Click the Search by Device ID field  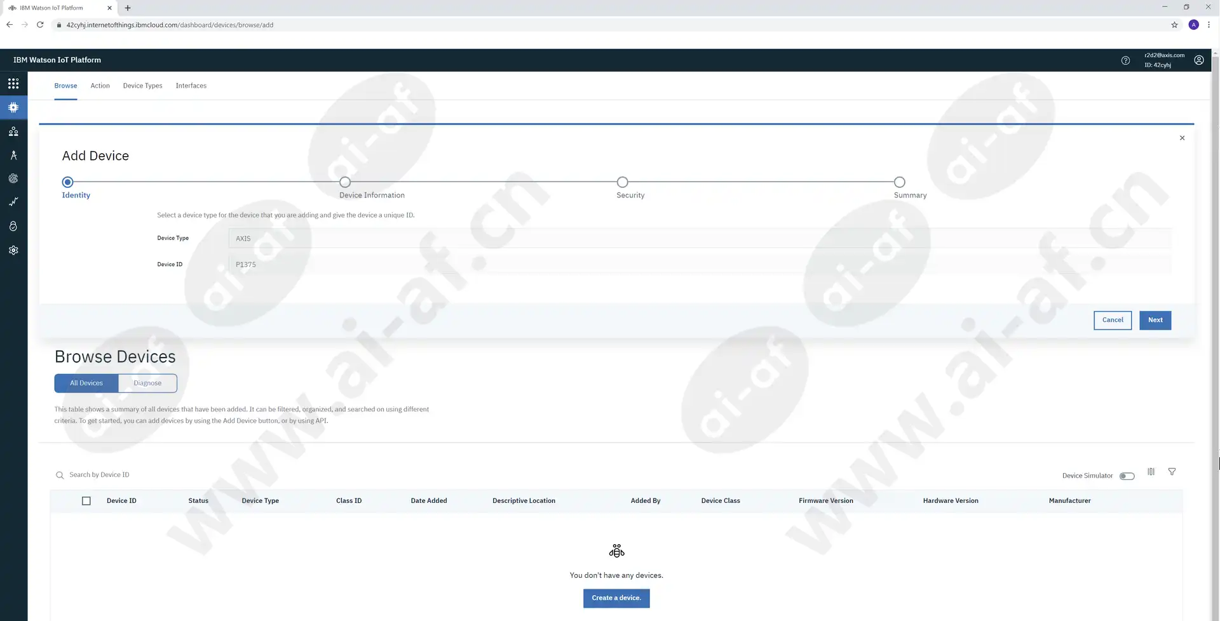99,475
